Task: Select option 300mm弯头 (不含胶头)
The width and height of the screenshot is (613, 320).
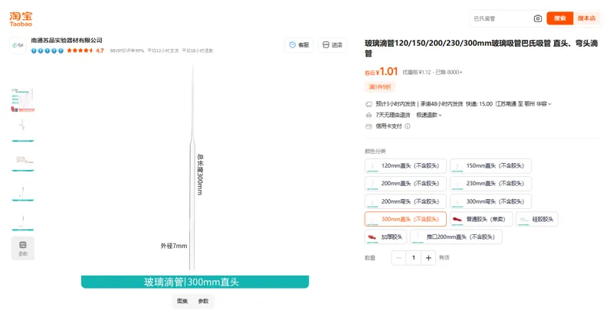Action: click(490, 201)
